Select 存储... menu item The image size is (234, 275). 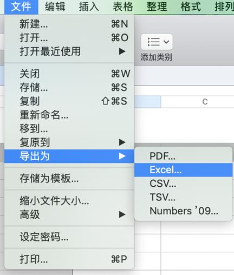point(69,87)
